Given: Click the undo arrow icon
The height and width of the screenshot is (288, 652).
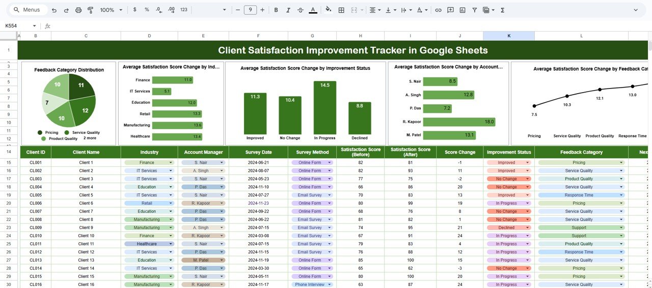Looking at the screenshot, I should click(x=55, y=10).
